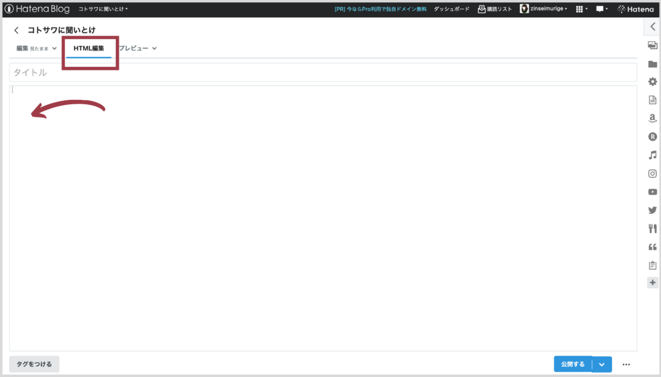
Task: Open the three-dot more options menu
Action: (626, 364)
